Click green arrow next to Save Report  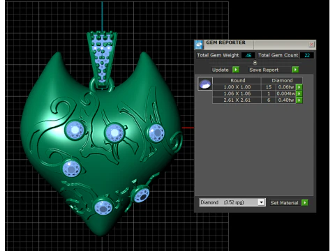[295, 70]
